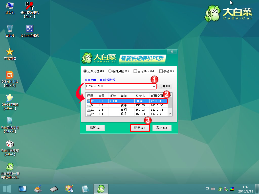Expand the image path dropdown arrow
The width and height of the screenshot is (259, 194).
click(x=154, y=86)
